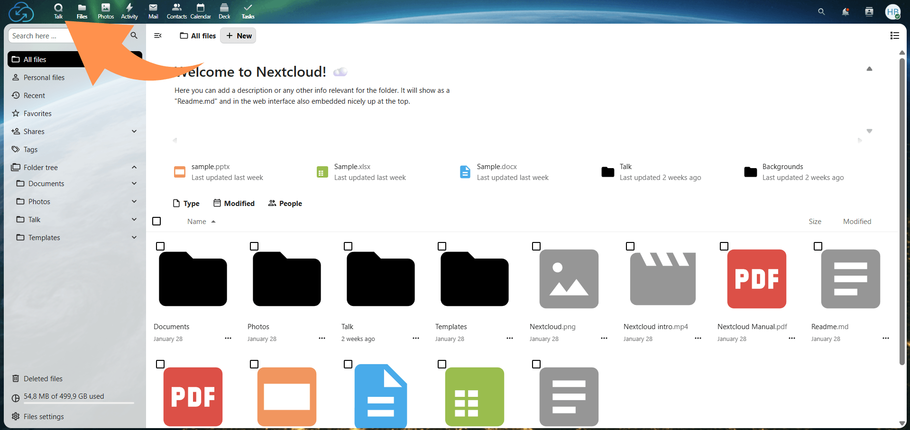910x430 pixels.
Task: Switch to list view layout
Action: (894, 36)
